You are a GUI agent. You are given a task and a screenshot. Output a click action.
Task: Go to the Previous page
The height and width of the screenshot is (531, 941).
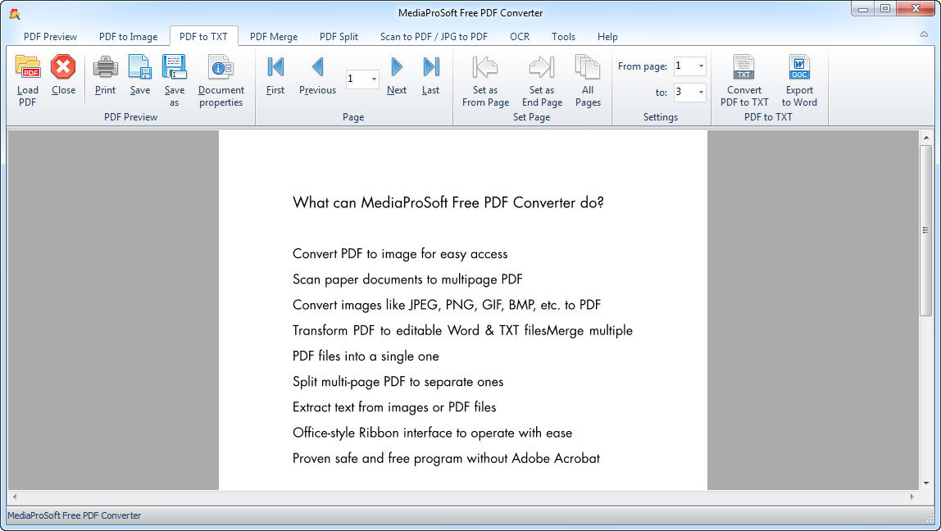[317, 75]
